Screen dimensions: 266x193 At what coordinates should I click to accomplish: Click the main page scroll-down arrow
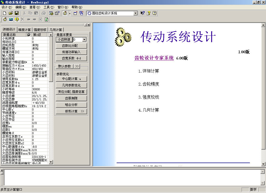tap(263, 164)
